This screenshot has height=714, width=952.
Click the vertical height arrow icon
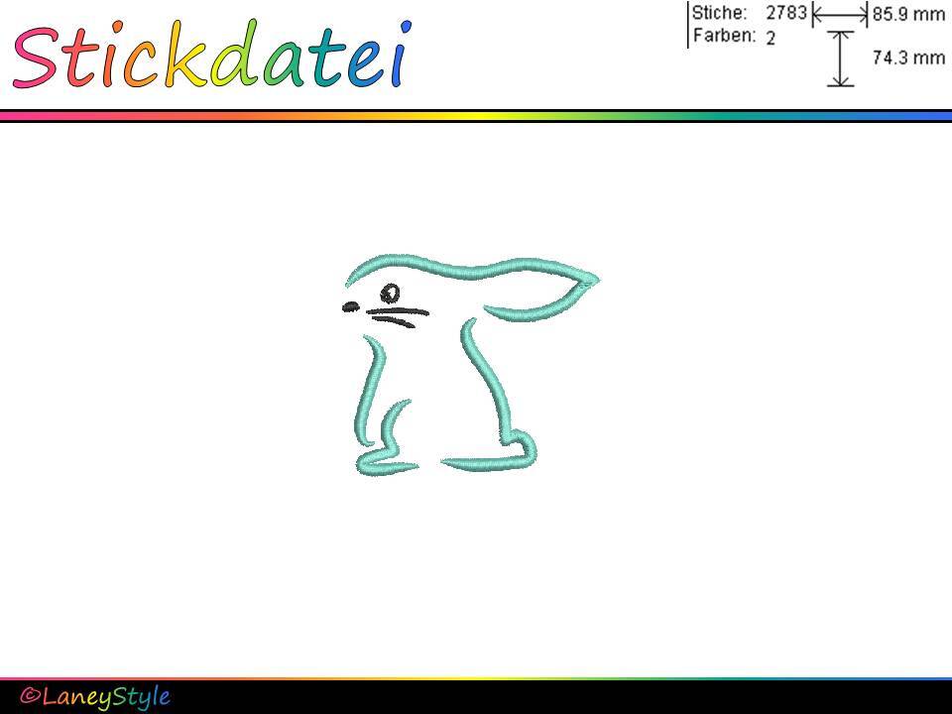point(840,59)
